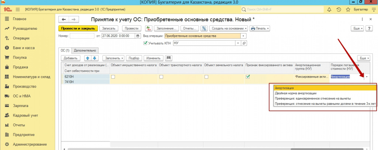Click Провести button
Screen dimensions: 378x150
[132, 28]
